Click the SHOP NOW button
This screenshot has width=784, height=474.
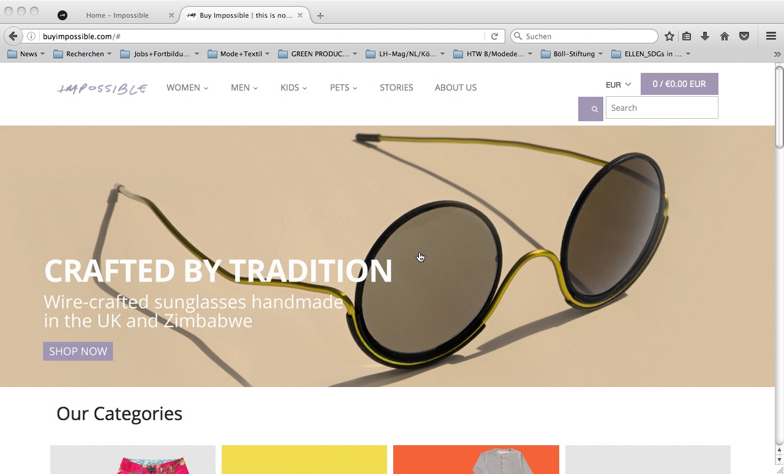[78, 351]
